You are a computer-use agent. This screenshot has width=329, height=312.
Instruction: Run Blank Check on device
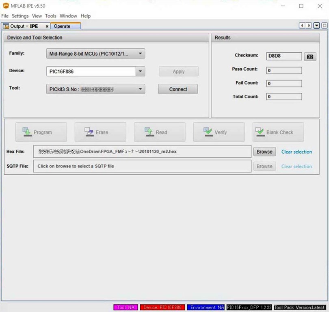[x=278, y=132]
